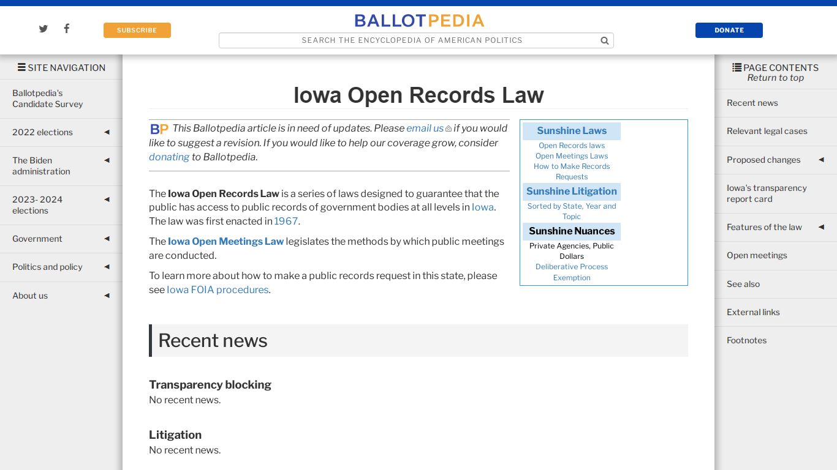
Task: Click Private Agencies, Public Dollars text
Action: click(572, 251)
